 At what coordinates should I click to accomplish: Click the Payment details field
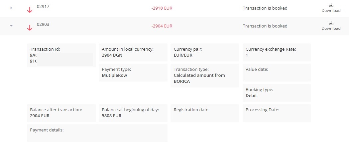coord(97,133)
